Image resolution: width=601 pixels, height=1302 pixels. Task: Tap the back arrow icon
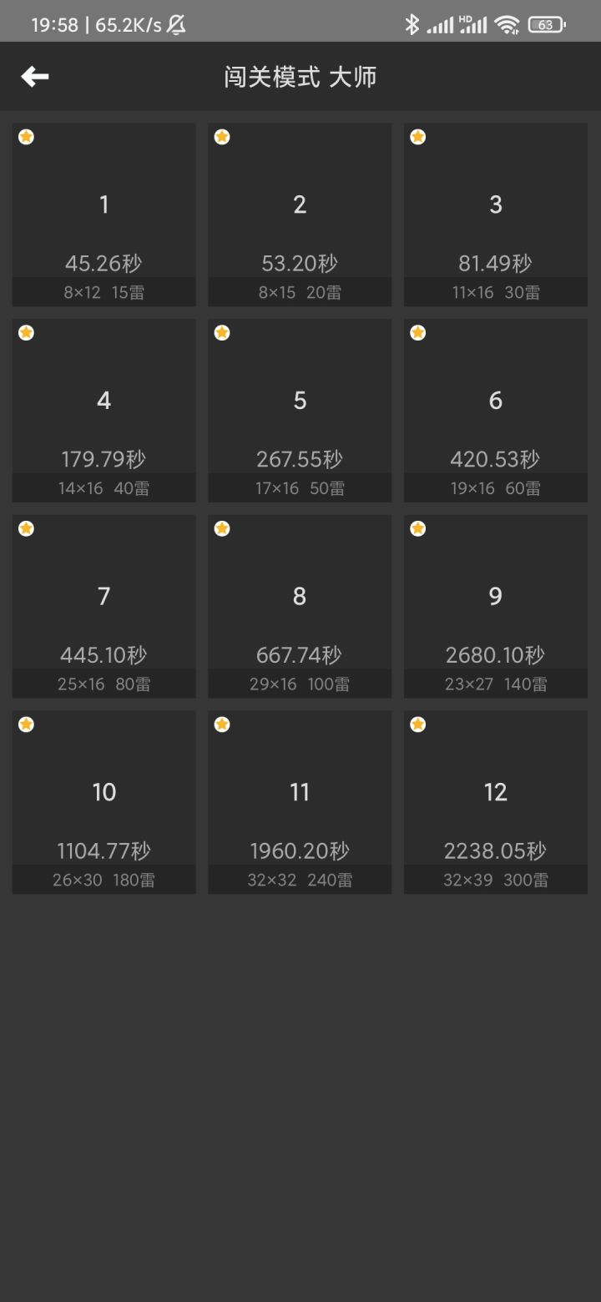coord(35,77)
